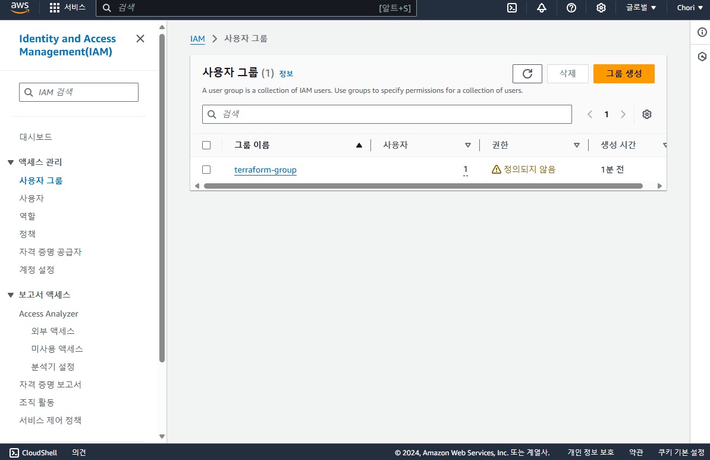Image resolution: width=710 pixels, height=460 pixels.
Task: Click the 그룹 생성 button
Action: click(x=624, y=73)
